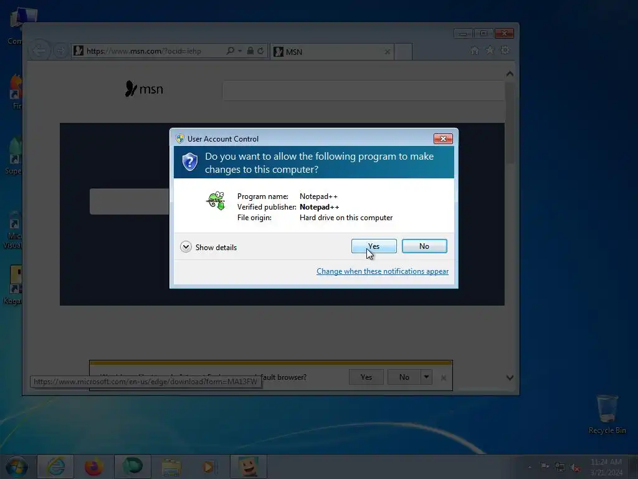
Task: Close the User Account Control dialog
Action: pyautogui.click(x=443, y=139)
